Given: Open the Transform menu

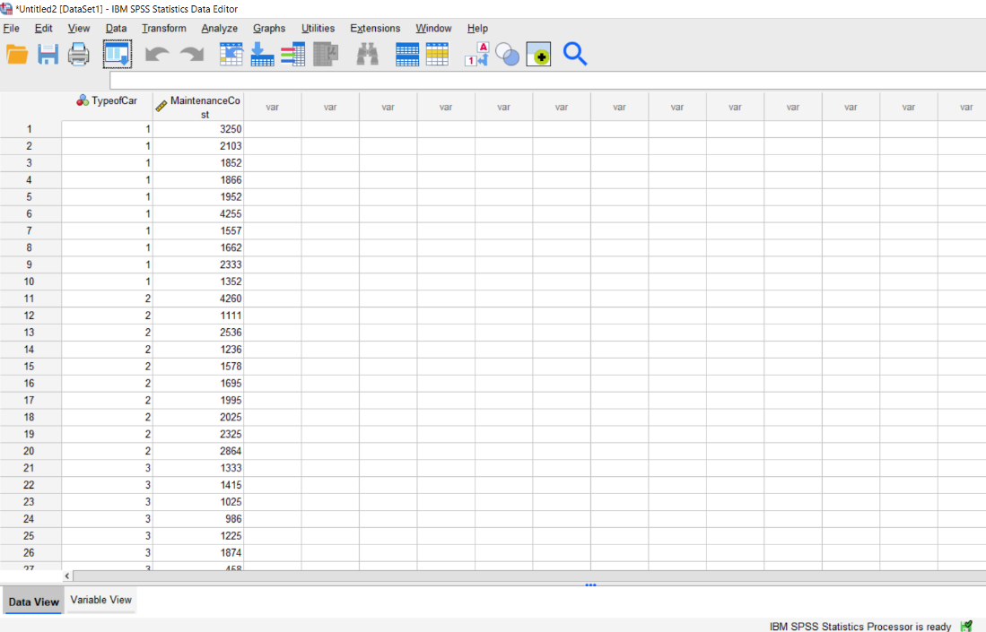Looking at the screenshot, I should click(163, 29).
